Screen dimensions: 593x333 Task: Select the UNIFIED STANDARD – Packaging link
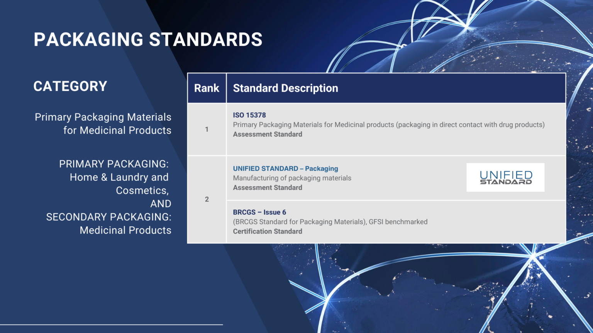pos(285,168)
